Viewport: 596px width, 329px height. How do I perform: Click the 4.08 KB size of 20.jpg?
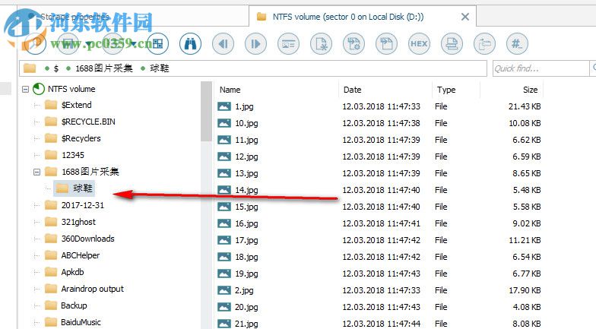526,307
